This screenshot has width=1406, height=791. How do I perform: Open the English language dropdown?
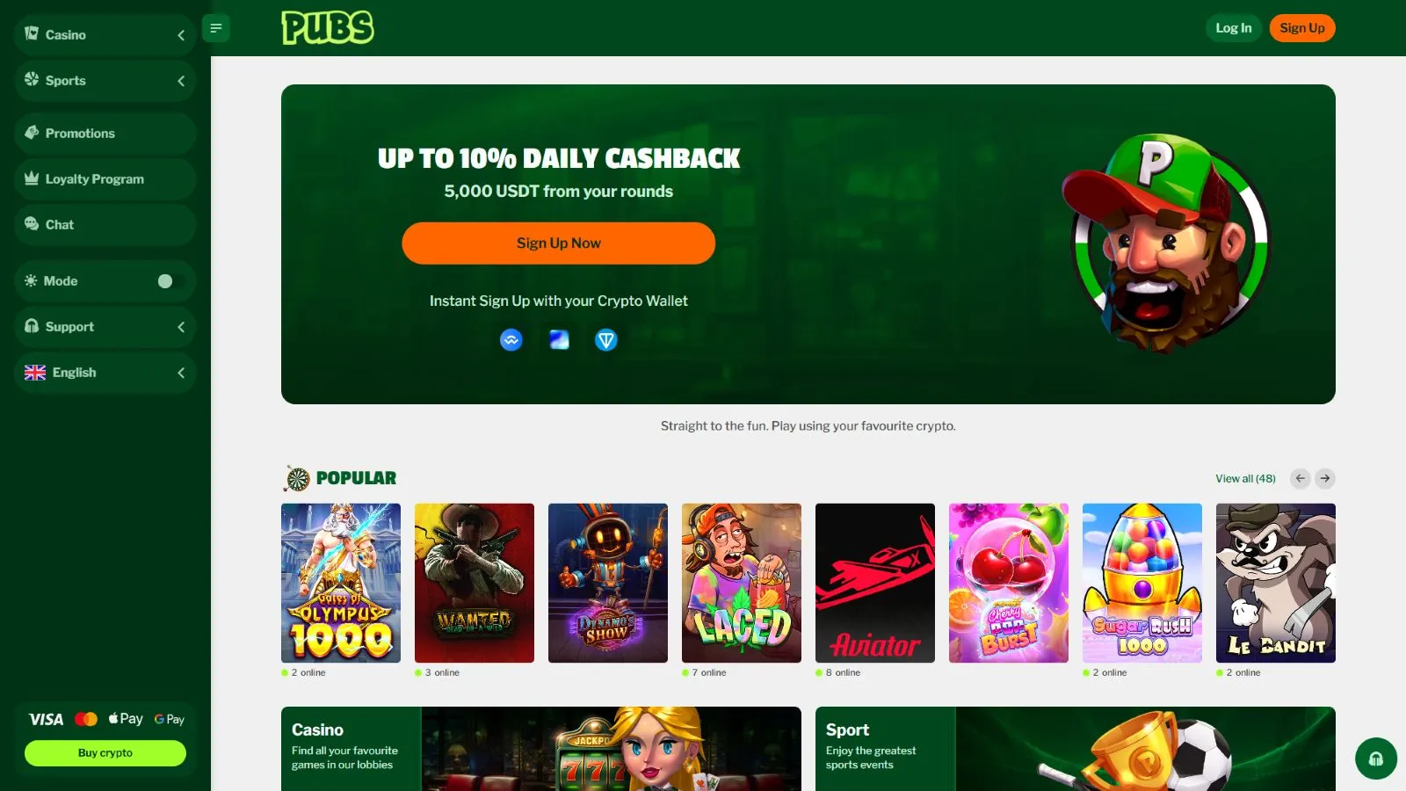pyautogui.click(x=105, y=373)
